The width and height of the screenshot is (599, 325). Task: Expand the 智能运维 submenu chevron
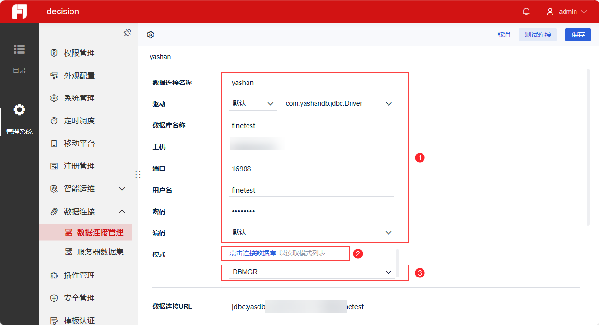tap(122, 189)
